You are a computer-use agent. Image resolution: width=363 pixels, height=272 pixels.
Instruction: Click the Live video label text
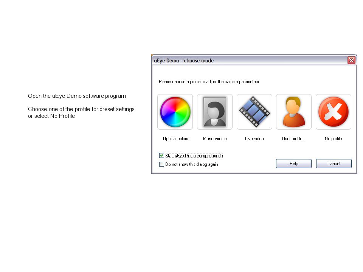tap(254, 139)
